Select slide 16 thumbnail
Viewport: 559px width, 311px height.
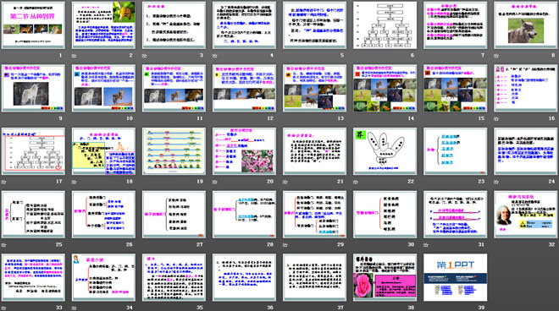pyautogui.click(x=526, y=88)
